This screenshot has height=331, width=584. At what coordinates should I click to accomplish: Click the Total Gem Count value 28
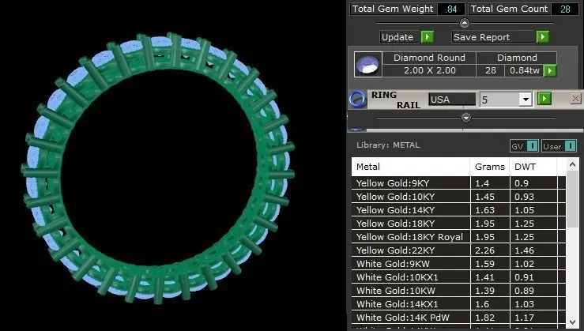565,9
